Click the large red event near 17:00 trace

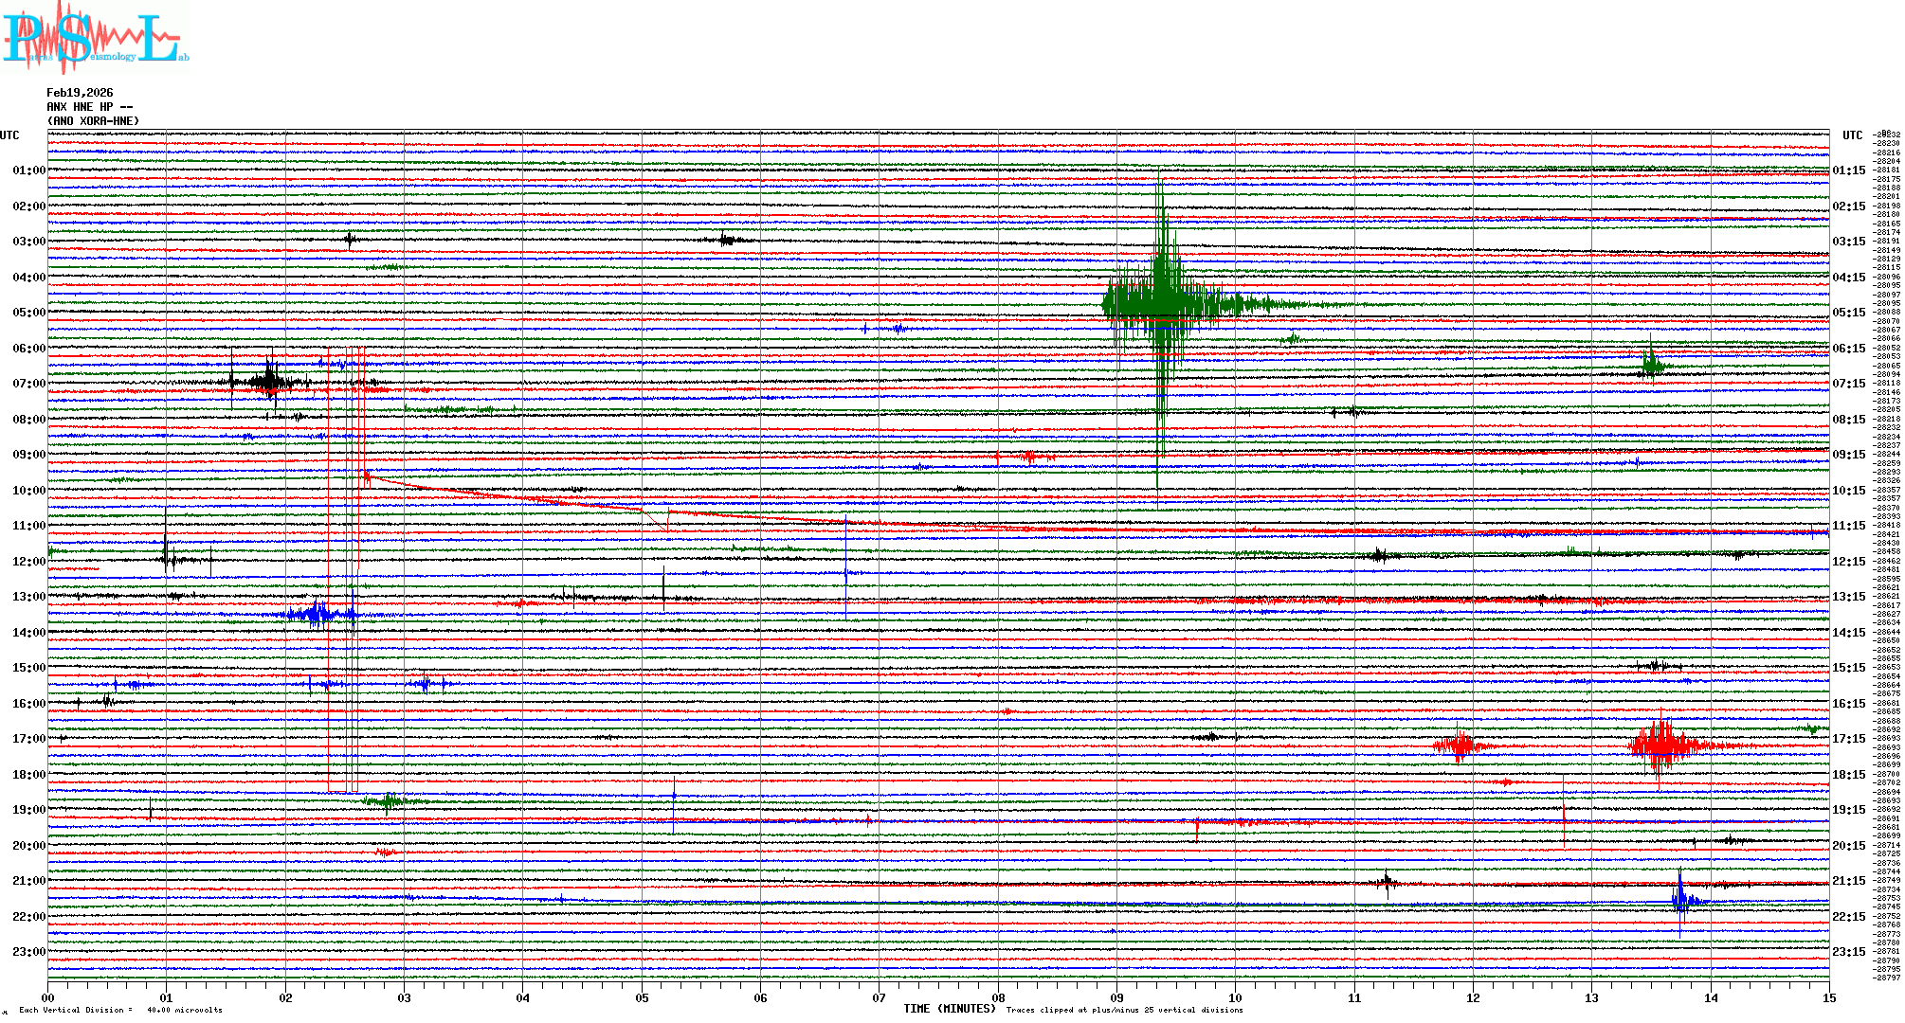coord(1660,745)
